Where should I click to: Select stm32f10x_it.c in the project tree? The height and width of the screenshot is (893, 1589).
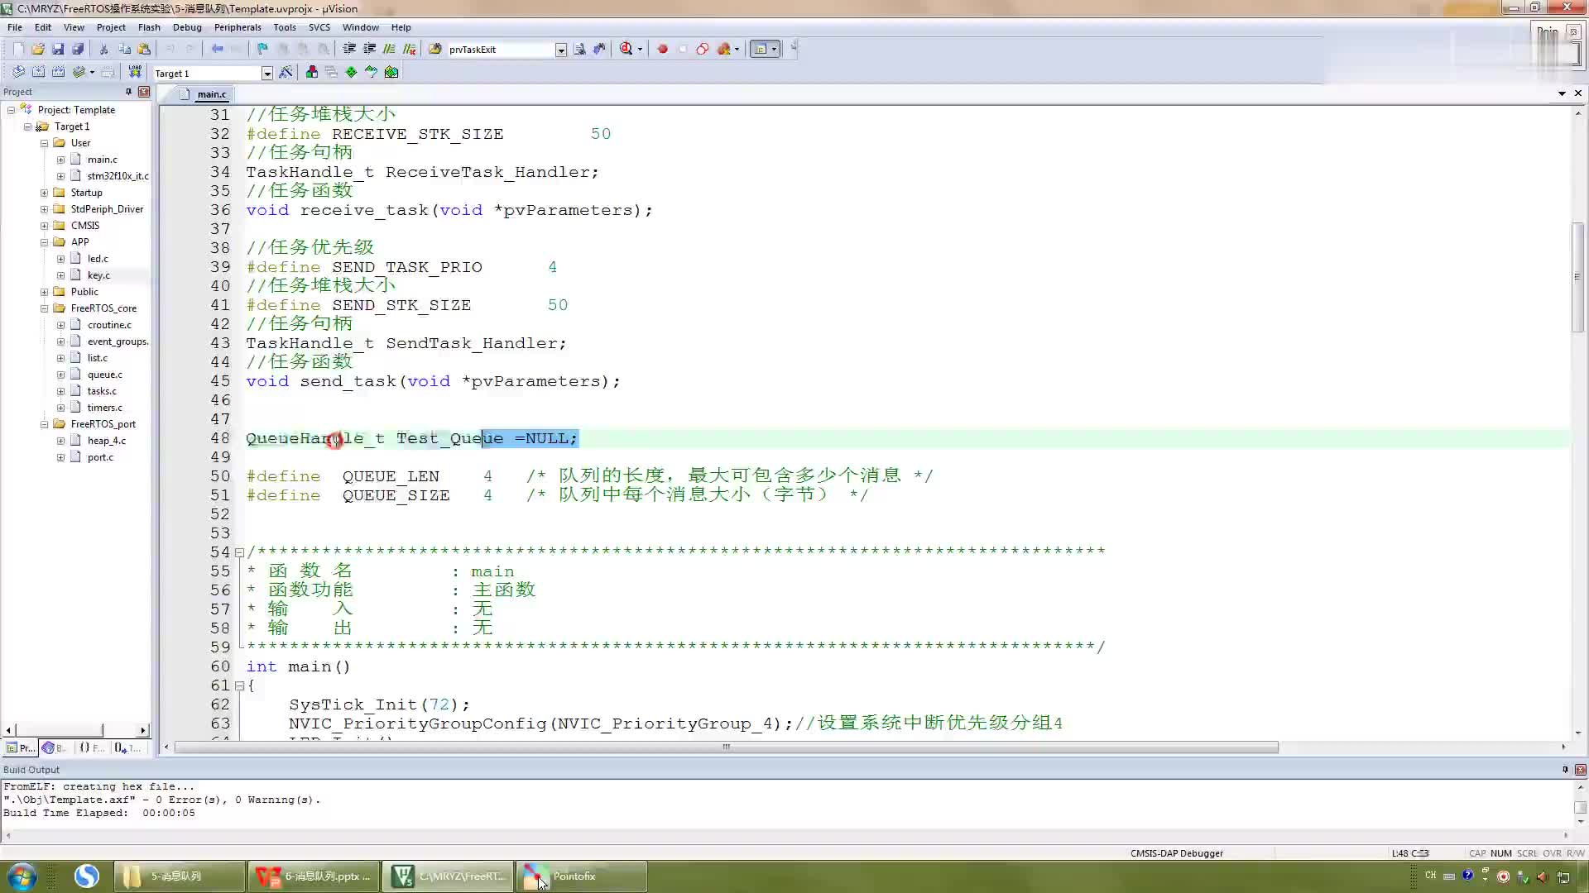click(118, 176)
